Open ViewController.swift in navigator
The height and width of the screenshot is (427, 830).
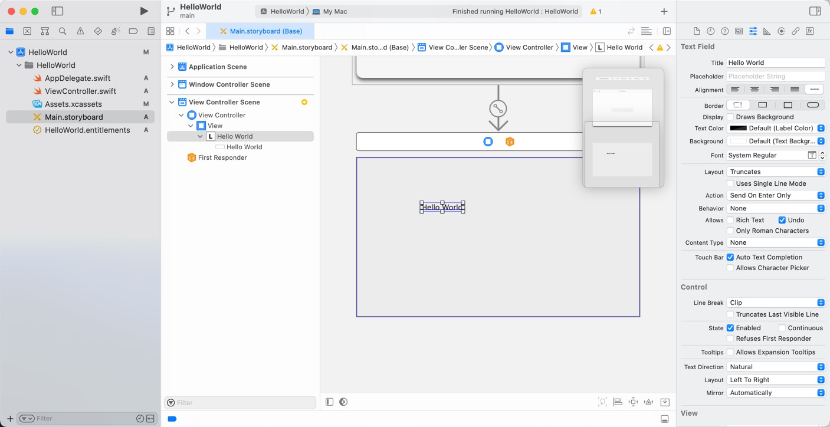point(80,91)
